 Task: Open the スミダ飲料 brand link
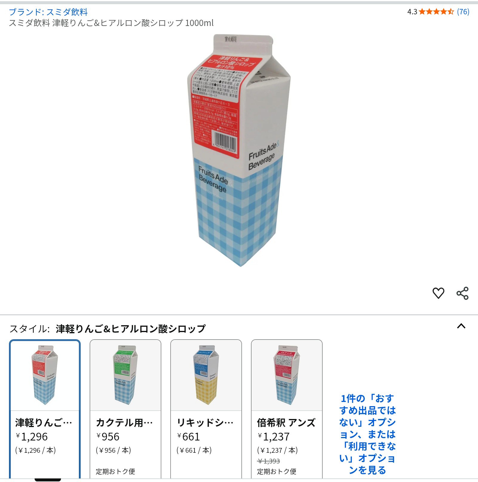click(48, 12)
